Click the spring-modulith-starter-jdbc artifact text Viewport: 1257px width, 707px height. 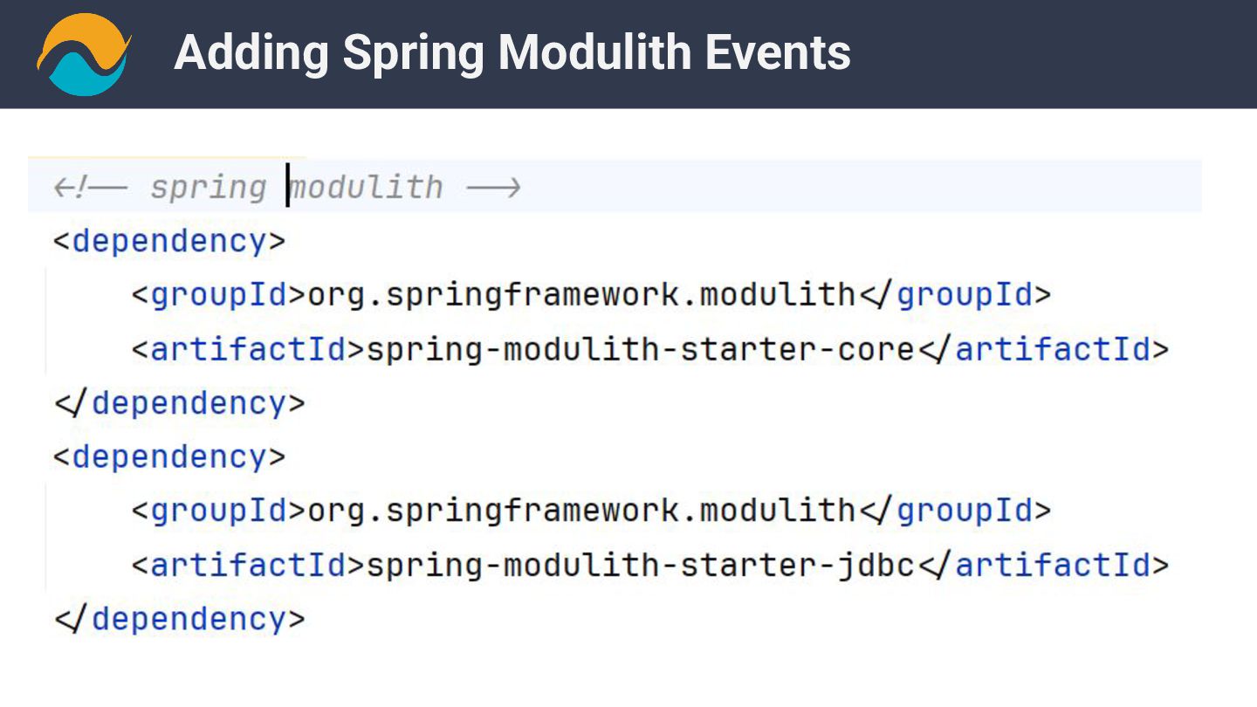click(640, 566)
